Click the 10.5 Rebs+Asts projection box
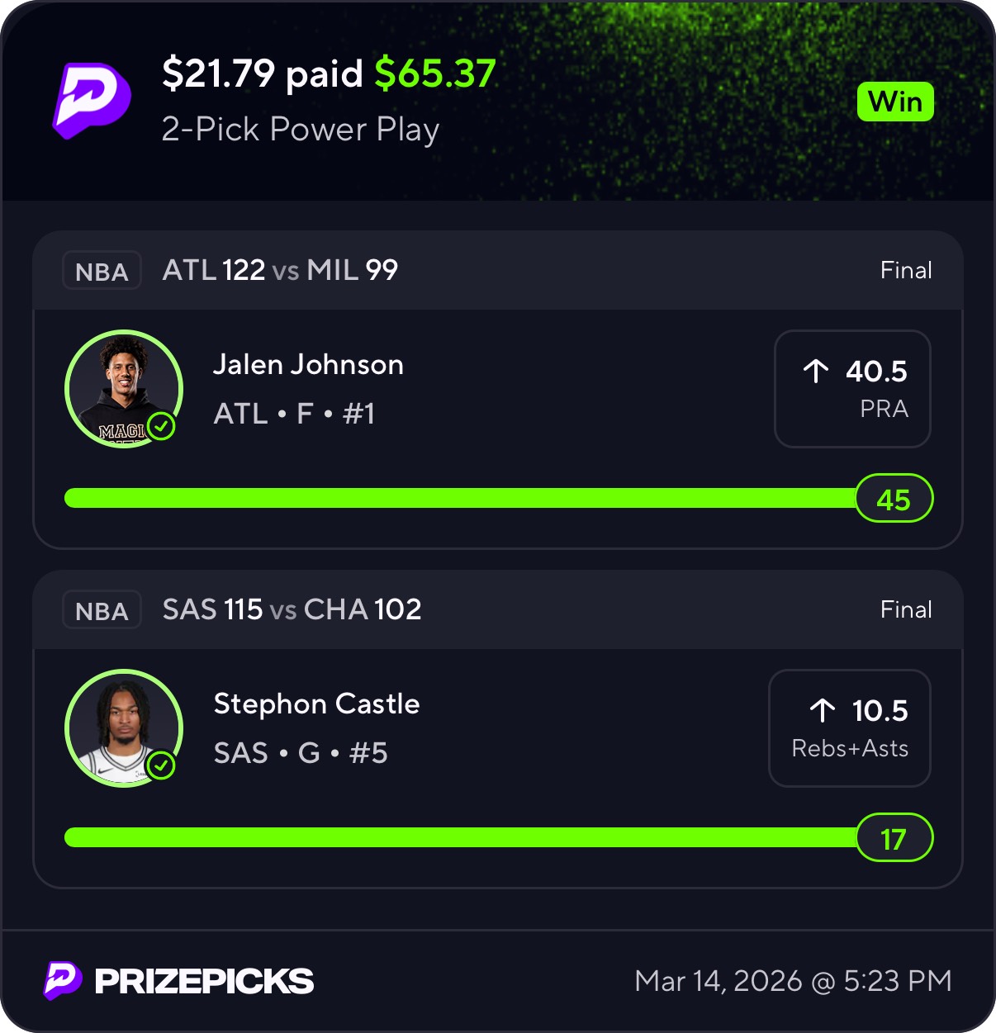 [x=849, y=728]
